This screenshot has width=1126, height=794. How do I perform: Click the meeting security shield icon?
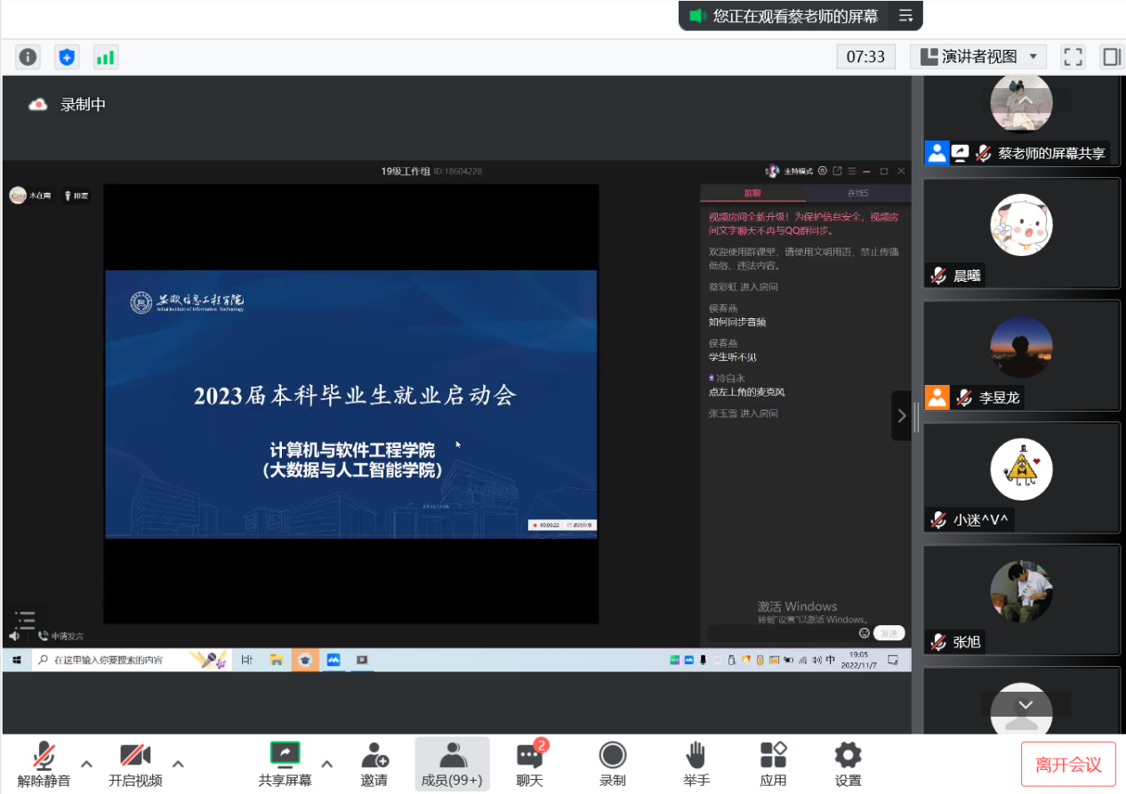point(67,56)
